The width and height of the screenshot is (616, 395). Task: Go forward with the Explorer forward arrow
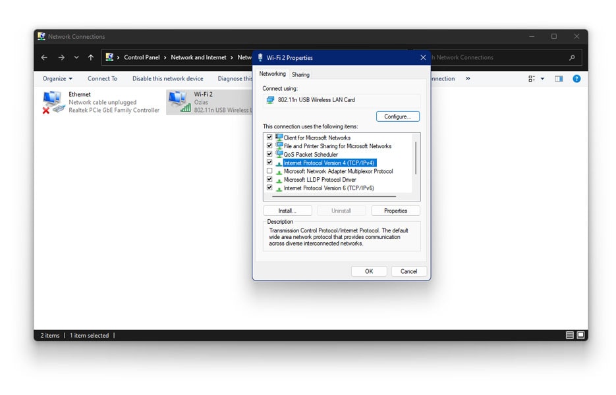(61, 57)
